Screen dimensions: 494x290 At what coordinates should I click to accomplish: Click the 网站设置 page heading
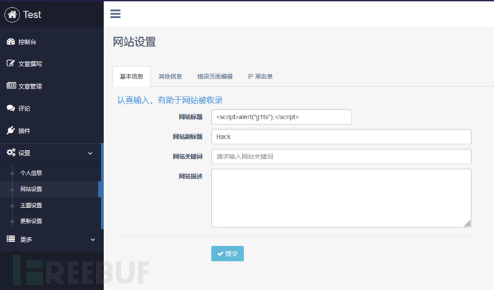(x=135, y=42)
